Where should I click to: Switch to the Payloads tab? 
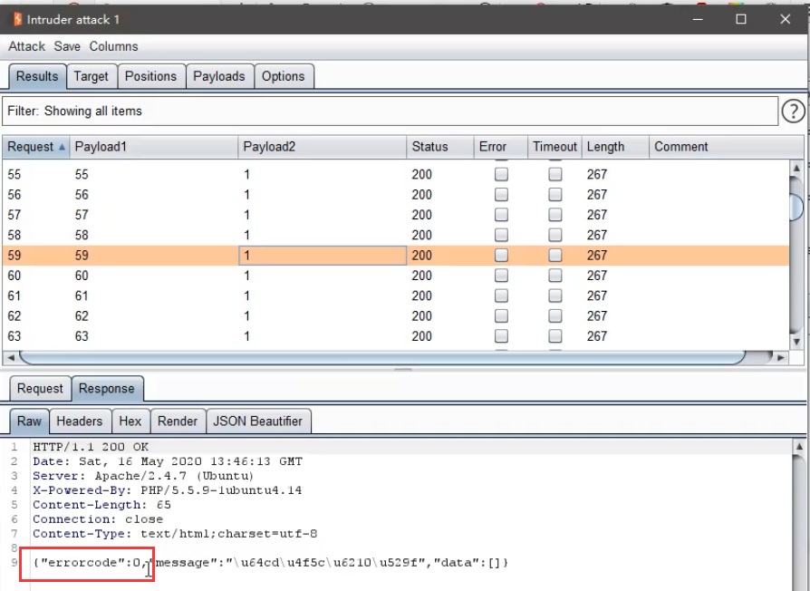coord(218,76)
